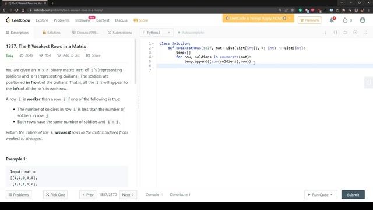Bookmark this page star icon

point(293,10)
